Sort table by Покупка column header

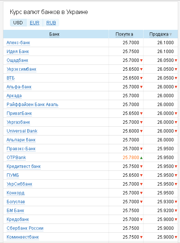click(124, 34)
